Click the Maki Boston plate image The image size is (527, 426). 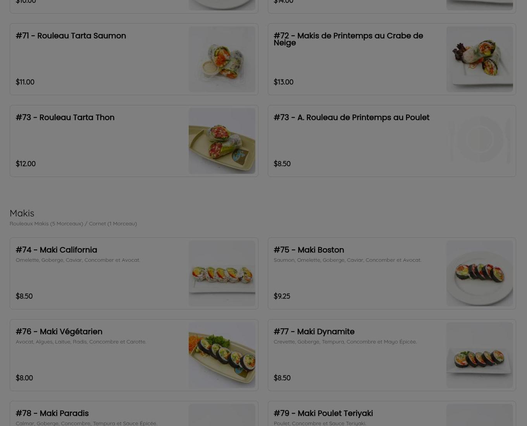click(479, 273)
